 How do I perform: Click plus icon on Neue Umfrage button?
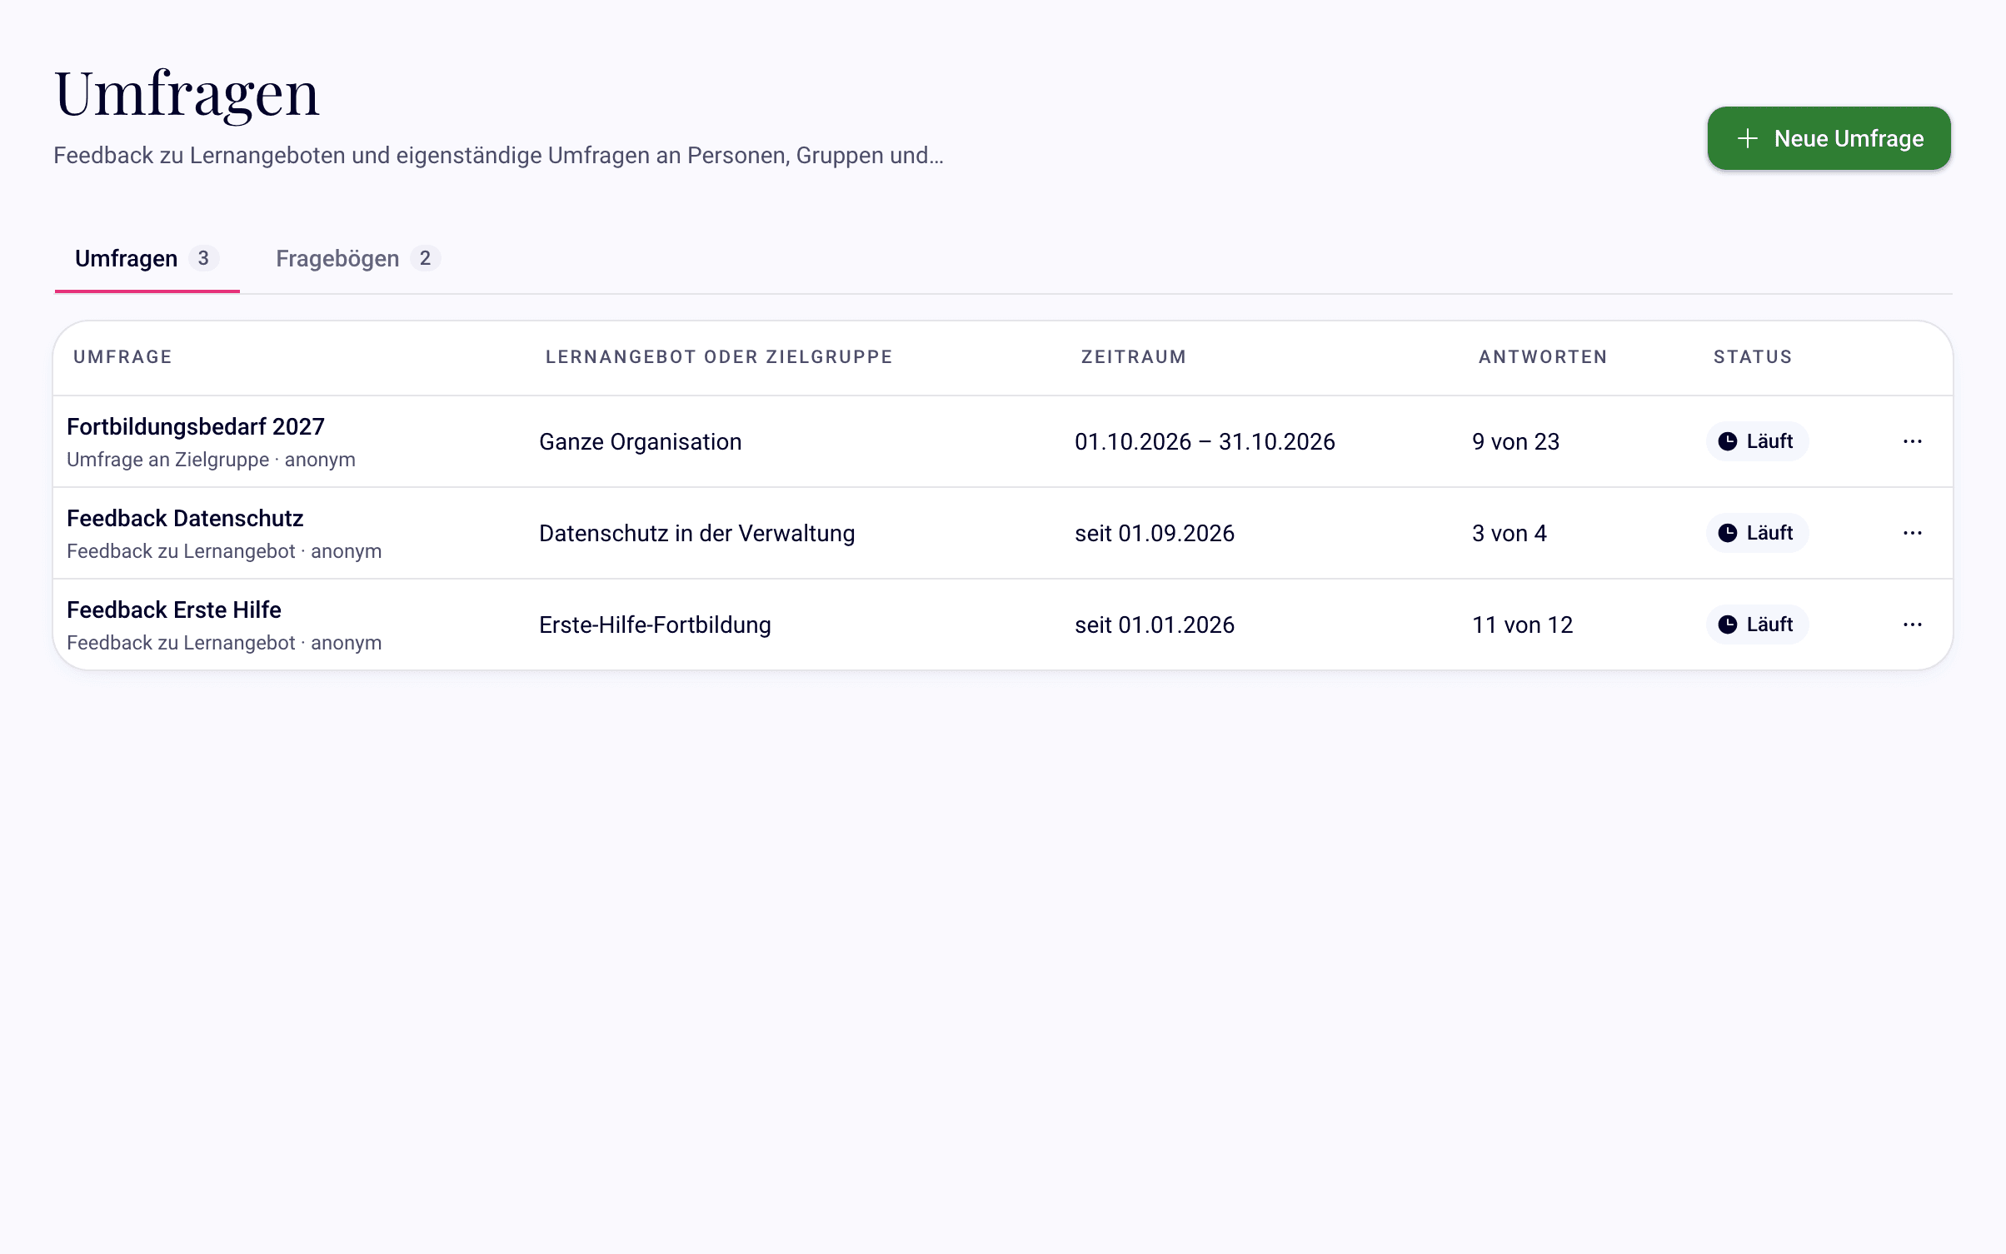[x=1747, y=138]
